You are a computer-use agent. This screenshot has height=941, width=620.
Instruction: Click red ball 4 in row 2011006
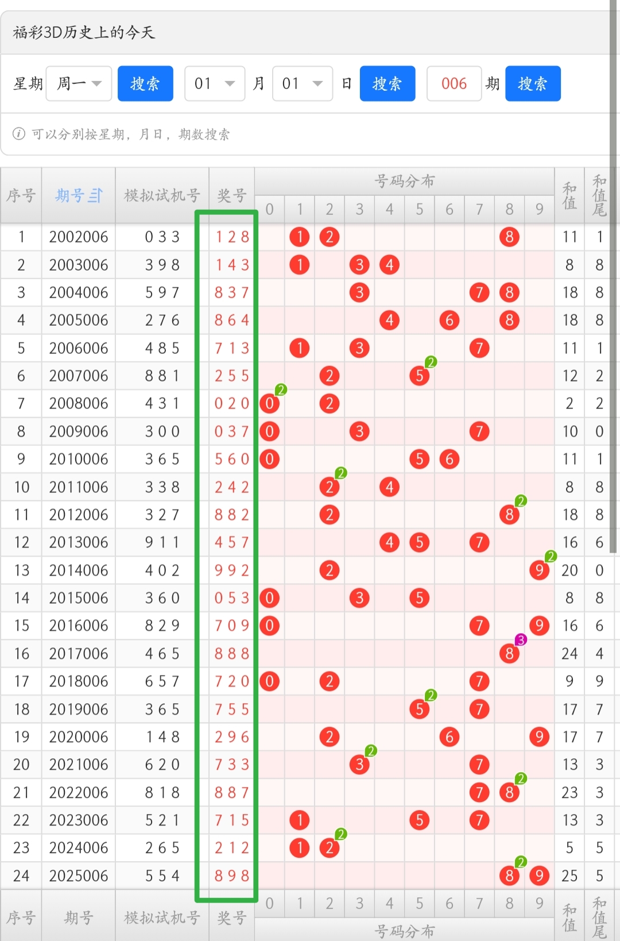[389, 487]
